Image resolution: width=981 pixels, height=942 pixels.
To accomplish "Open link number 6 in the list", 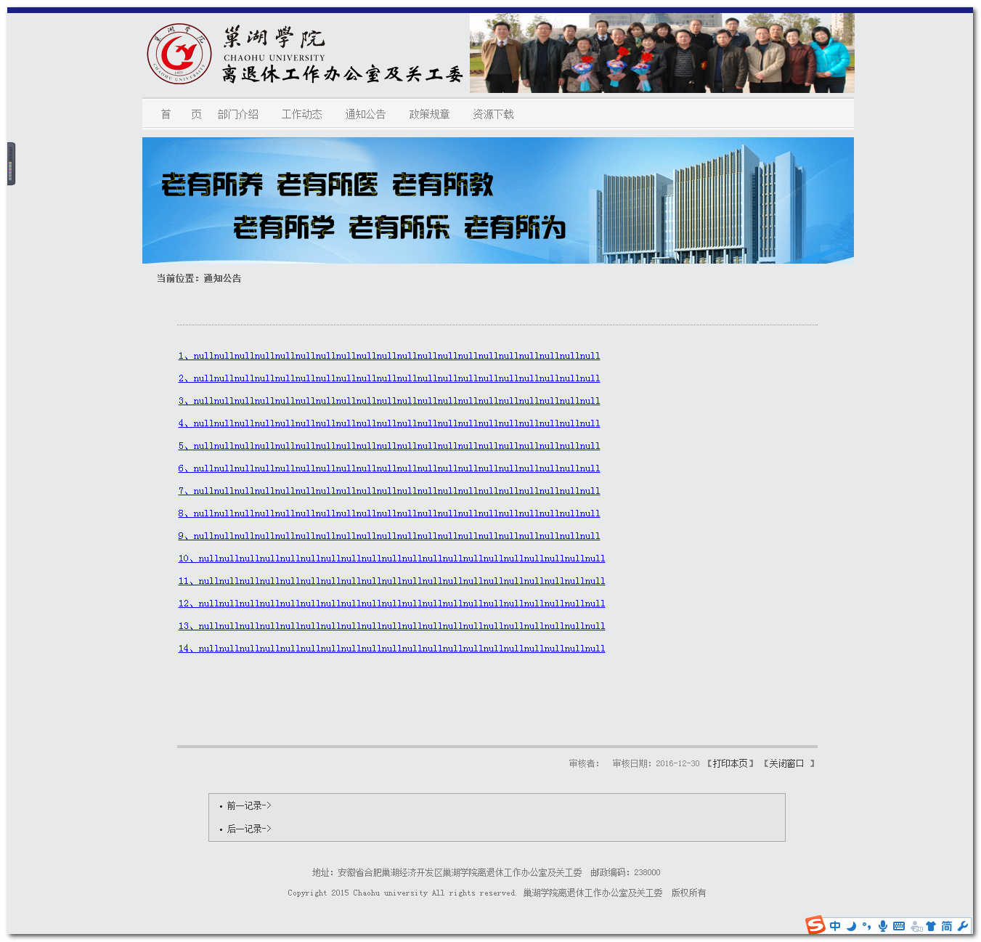I will 389,468.
